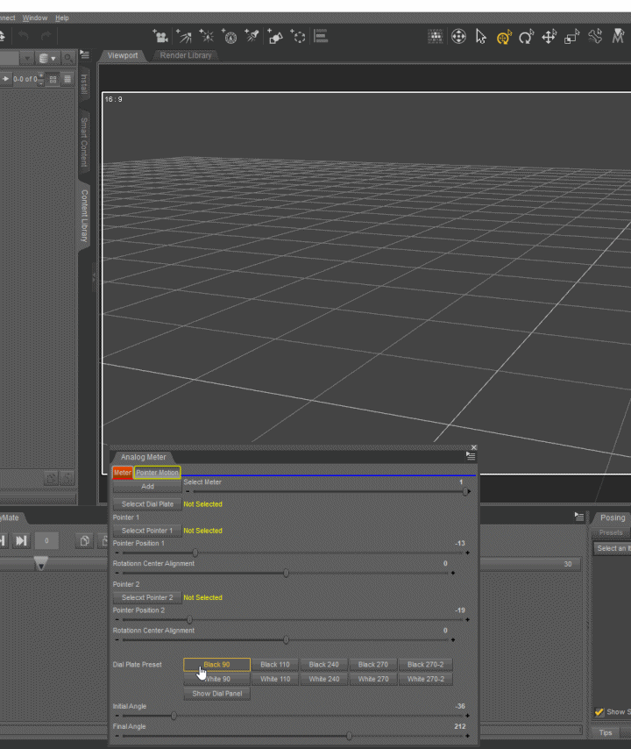631x749 pixels.
Task: Click the dotted grid icon in top toolbar
Action: pyautogui.click(x=435, y=36)
